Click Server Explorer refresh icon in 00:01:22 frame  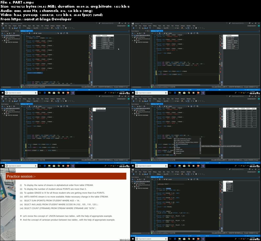click(2, 33)
